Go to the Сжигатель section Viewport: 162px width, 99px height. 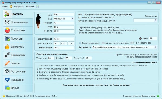click(x=18, y=47)
